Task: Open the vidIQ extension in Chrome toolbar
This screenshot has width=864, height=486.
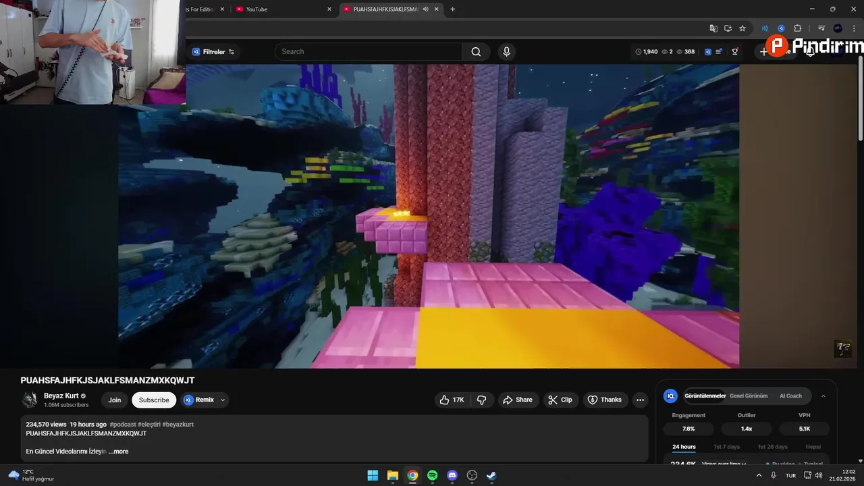Action: click(781, 28)
